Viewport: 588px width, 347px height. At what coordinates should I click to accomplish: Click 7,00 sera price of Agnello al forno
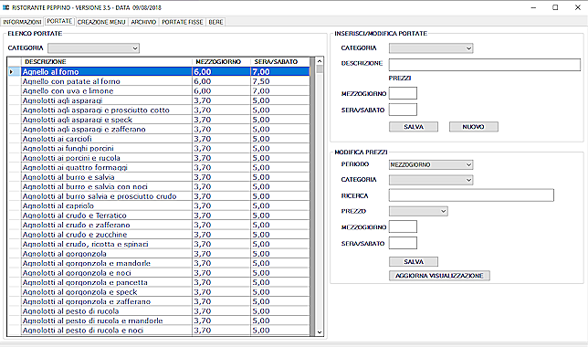coord(280,71)
